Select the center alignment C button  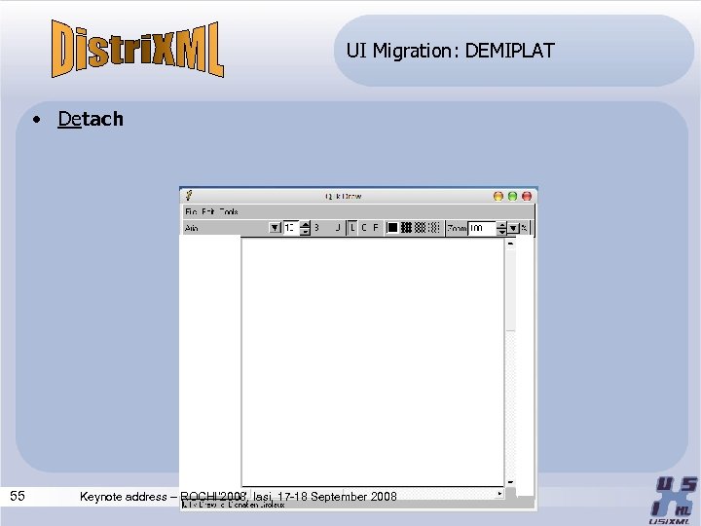(364, 228)
